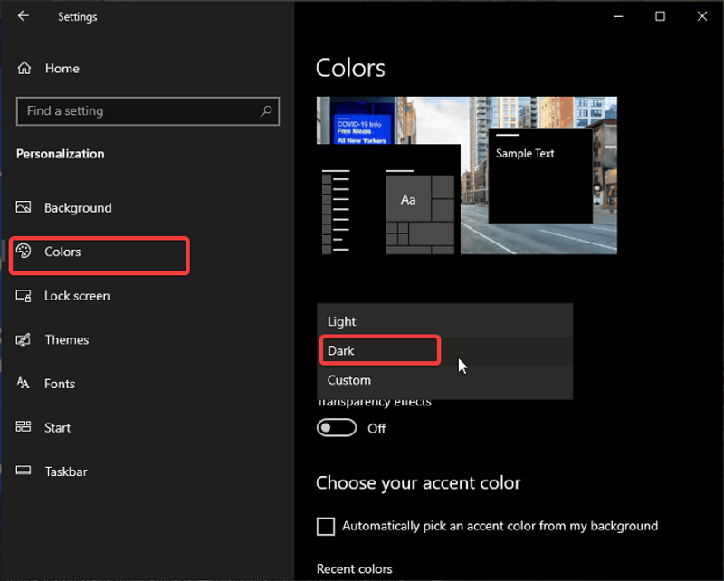
Task: Click the Colors palette icon
Action: (x=24, y=251)
